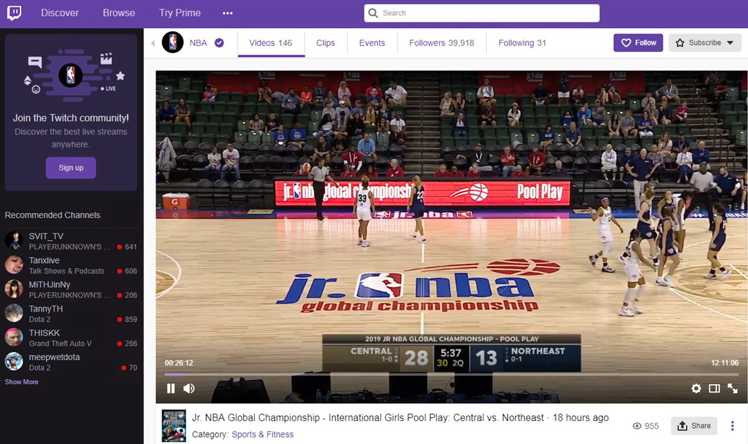Click the NBA channel name

coord(198,43)
